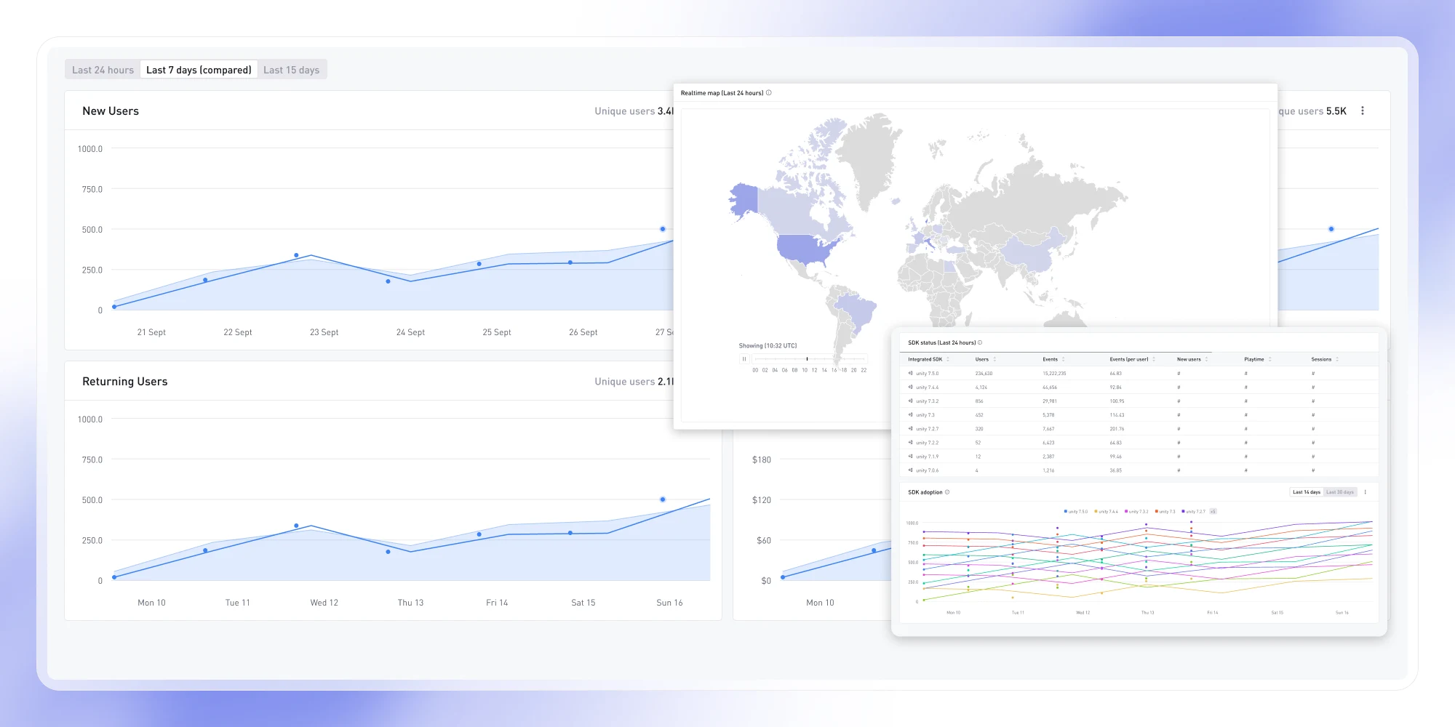Expand the +5 hidden legend items
1455x727 pixels.
point(1213,511)
